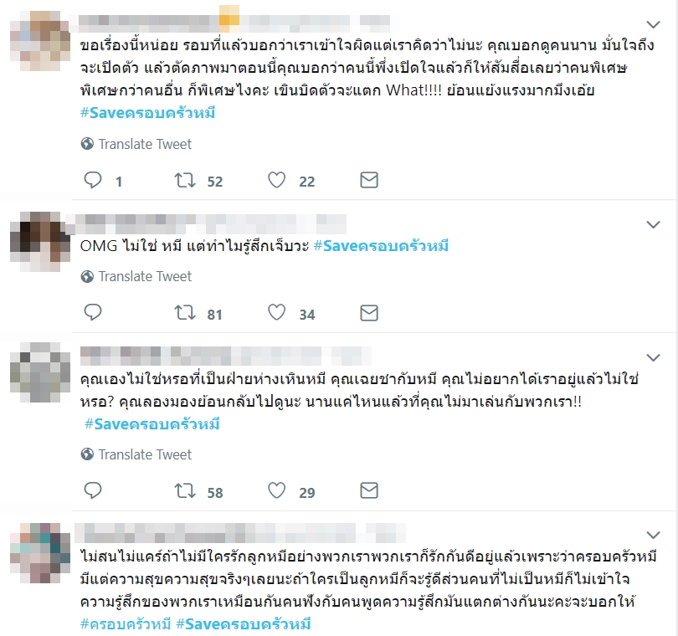Screen dimensions: 678x636
Task: Open the #ครอบครัวหมี hashtag in the last tweet
Action: pyautogui.click(x=126, y=624)
